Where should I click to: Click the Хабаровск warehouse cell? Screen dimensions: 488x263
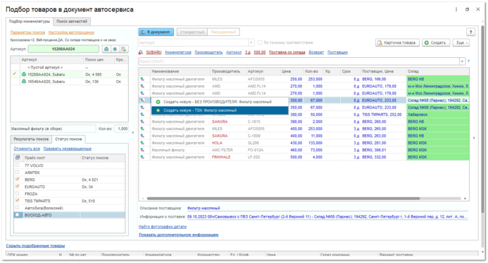(x=437, y=114)
